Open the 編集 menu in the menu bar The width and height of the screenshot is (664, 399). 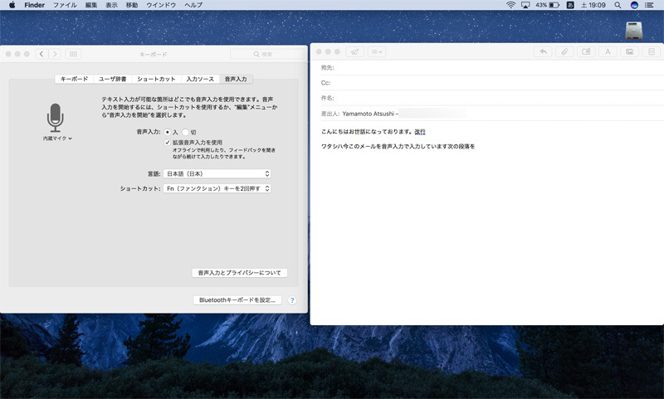[x=91, y=5]
